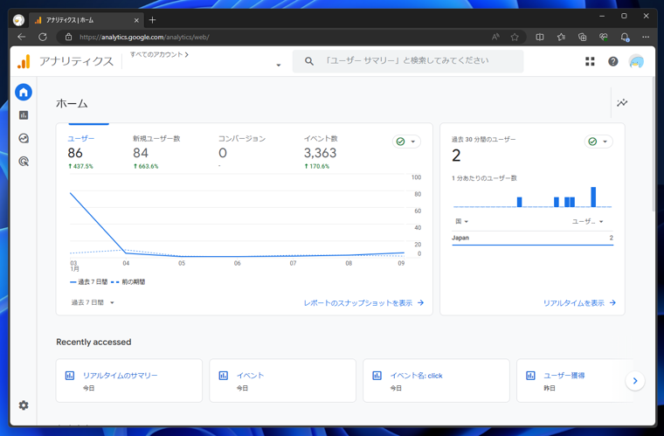
Task: Open the Explore sidebar icon
Action: tap(24, 138)
